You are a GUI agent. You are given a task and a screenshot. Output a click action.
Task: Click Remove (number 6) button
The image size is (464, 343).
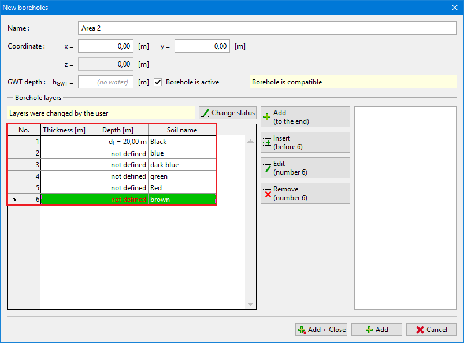tap(305, 193)
